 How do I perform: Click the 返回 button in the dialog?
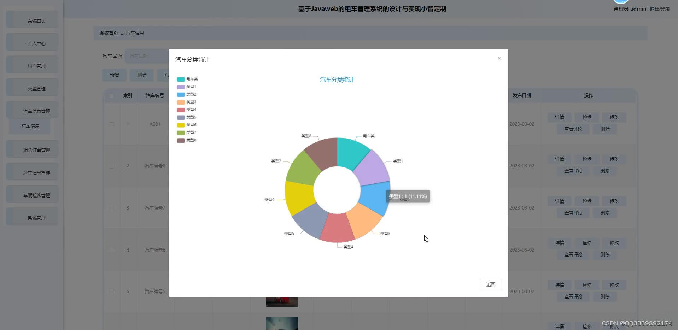pyautogui.click(x=491, y=284)
